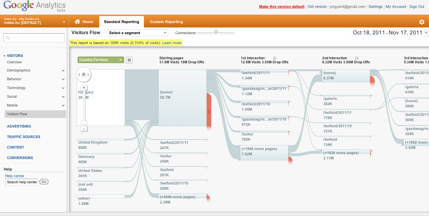Click the Oct 18, 2011 - Nov 17, 2011 date text

(x=388, y=33)
